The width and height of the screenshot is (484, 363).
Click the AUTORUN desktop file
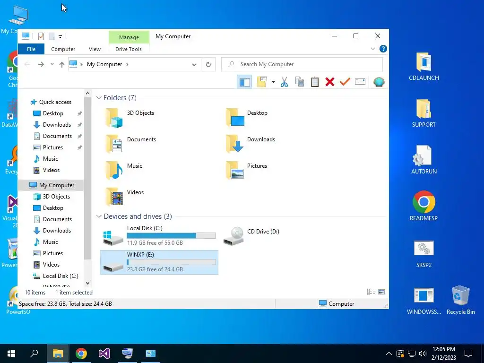[424, 160]
